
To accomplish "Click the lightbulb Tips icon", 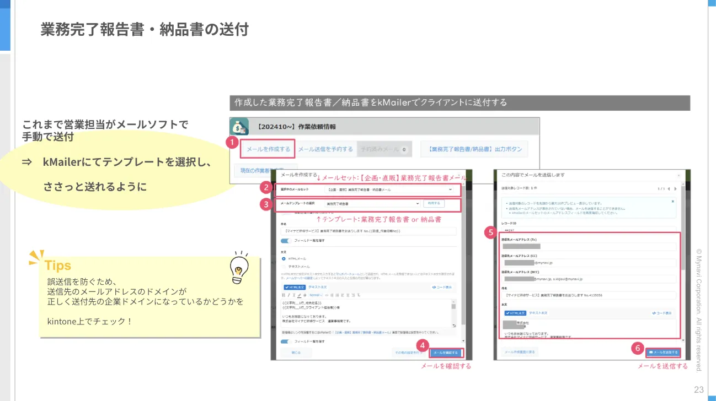I will (x=238, y=268).
